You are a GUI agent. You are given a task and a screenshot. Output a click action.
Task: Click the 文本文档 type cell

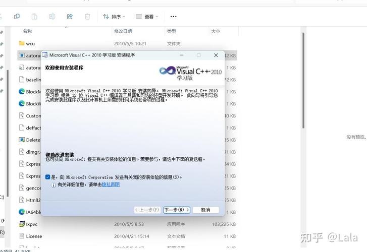pos(176,236)
